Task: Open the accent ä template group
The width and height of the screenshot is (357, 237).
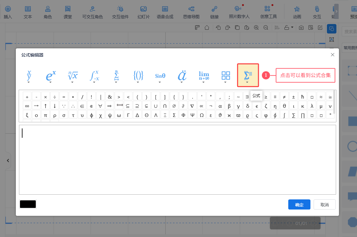Action: (x=182, y=76)
